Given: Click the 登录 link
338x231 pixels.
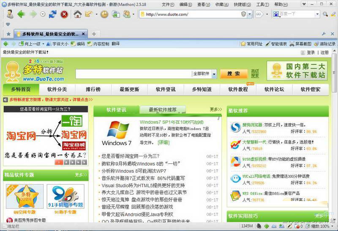Looking at the screenshot, I should point(311,53).
